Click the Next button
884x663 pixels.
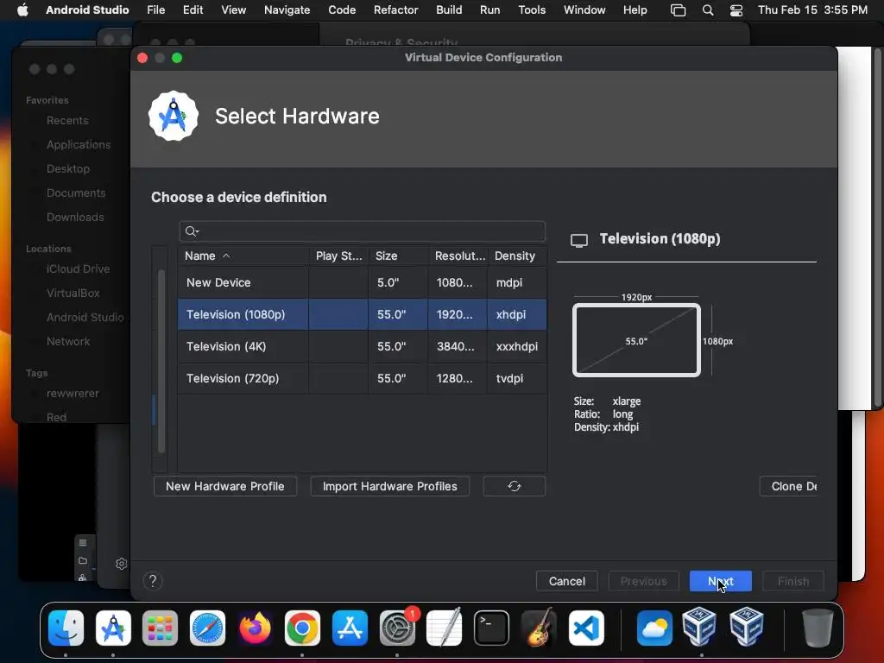[x=721, y=581]
